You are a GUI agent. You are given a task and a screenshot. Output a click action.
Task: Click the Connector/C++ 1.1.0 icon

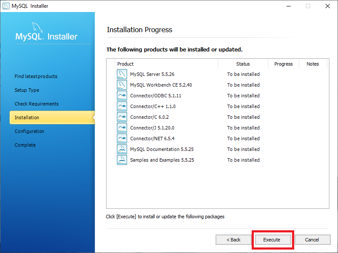point(122,106)
